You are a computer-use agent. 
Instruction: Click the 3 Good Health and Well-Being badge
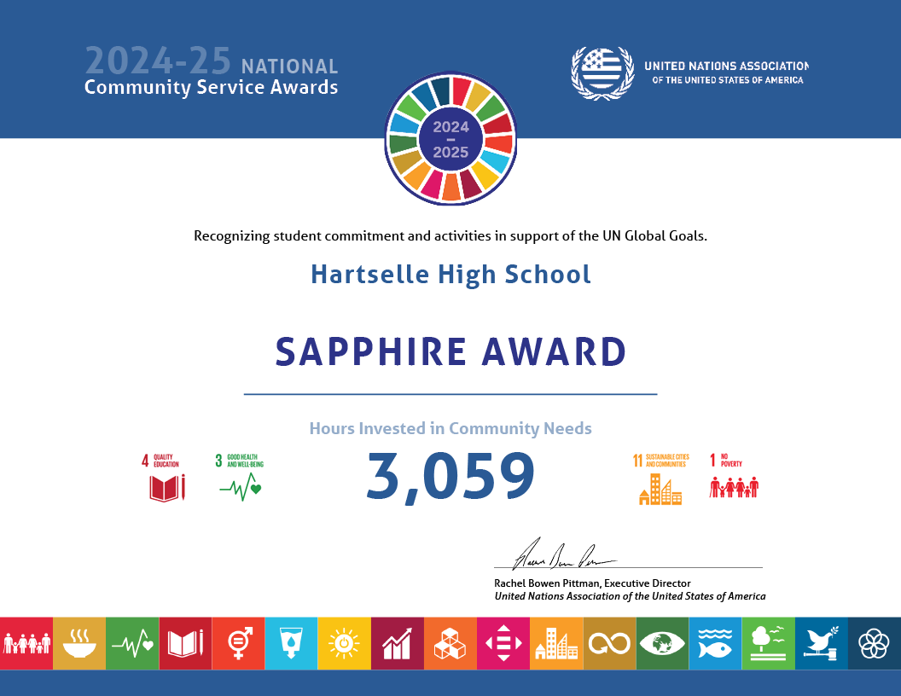click(241, 478)
